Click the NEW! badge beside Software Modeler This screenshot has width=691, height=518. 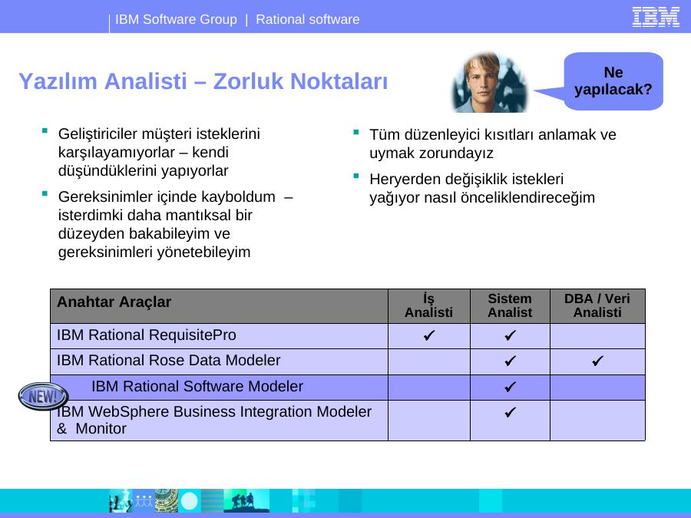point(43,397)
